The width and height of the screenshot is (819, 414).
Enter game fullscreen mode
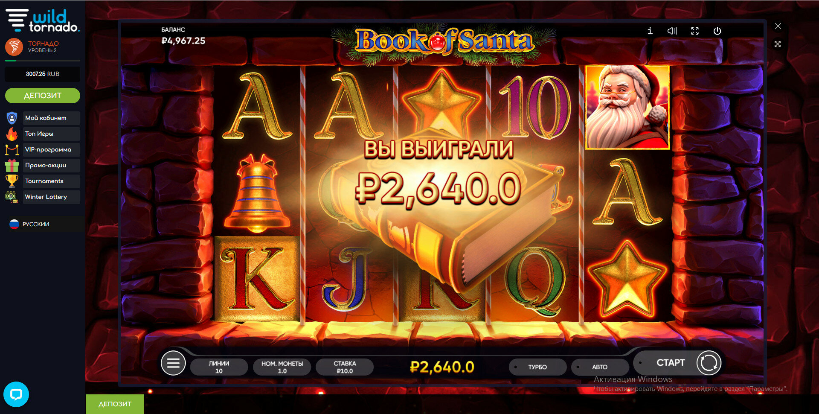click(695, 31)
